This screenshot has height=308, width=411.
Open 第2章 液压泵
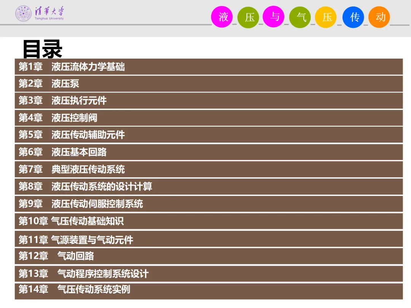pyautogui.click(x=209, y=84)
